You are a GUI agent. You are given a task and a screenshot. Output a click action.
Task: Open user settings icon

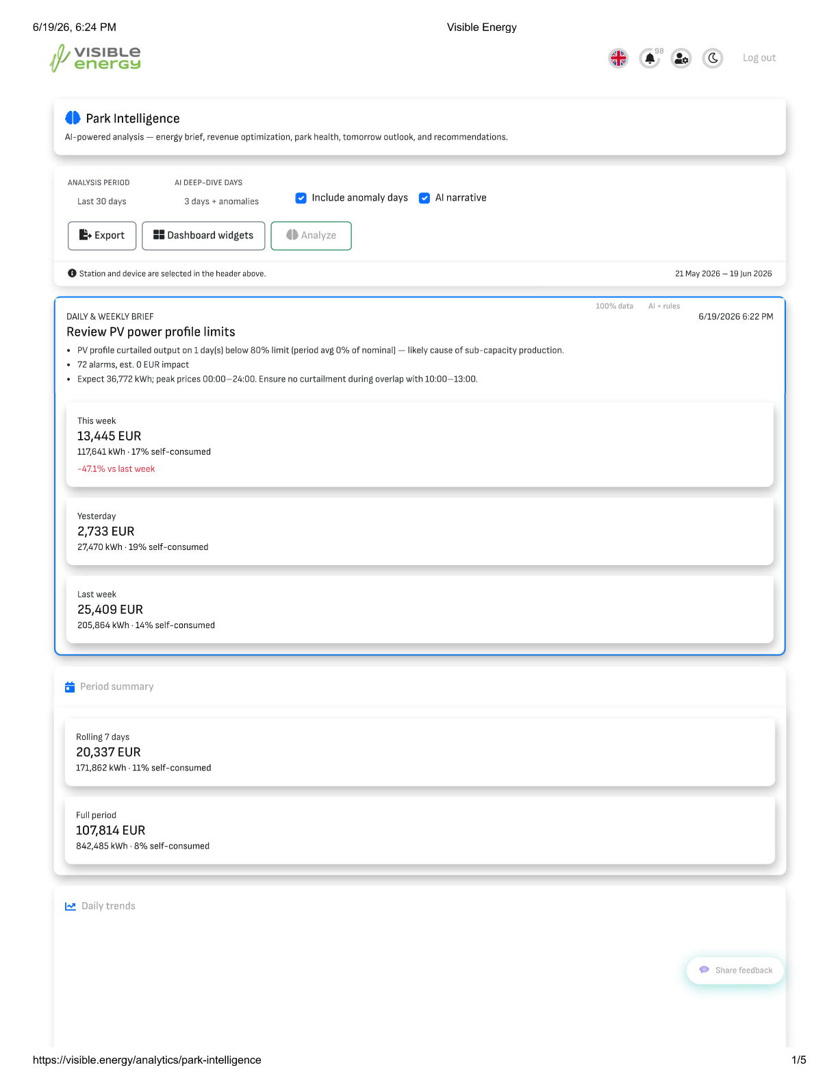click(x=681, y=58)
